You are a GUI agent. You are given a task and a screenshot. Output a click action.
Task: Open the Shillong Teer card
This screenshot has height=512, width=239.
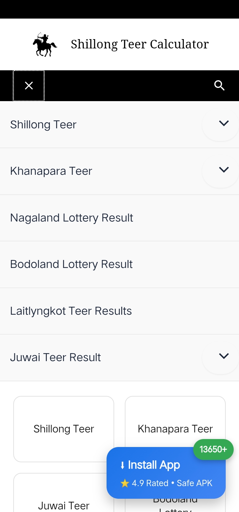(x=64, y=429)
